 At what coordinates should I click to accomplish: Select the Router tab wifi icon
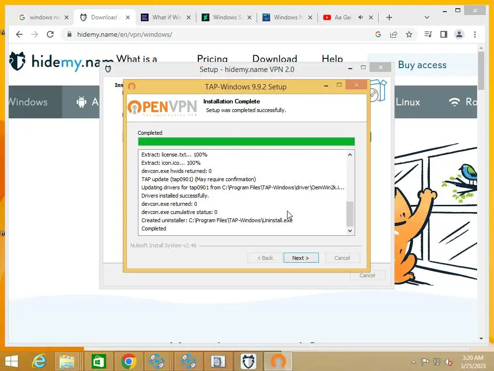(x=454, y=101)
